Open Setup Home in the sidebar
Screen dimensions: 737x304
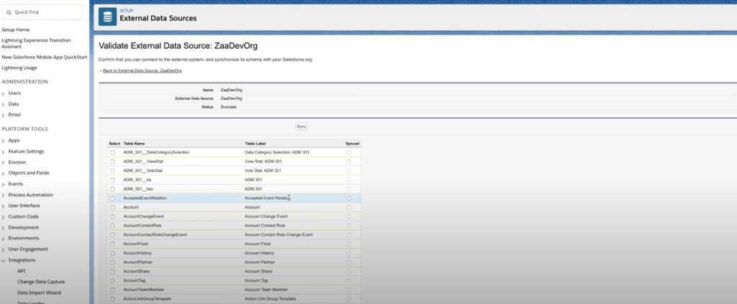[x=16, y=29]
